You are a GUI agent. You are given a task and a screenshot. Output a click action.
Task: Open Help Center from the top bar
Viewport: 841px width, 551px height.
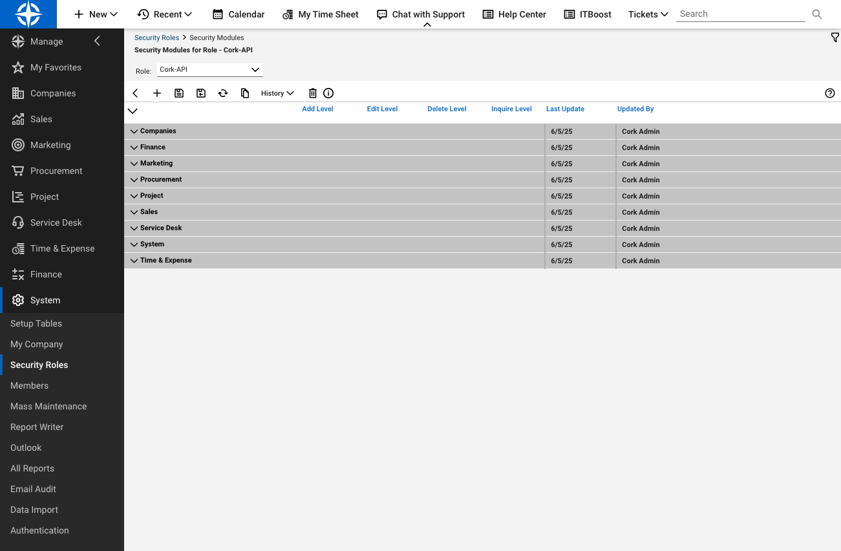pos(515,14)
